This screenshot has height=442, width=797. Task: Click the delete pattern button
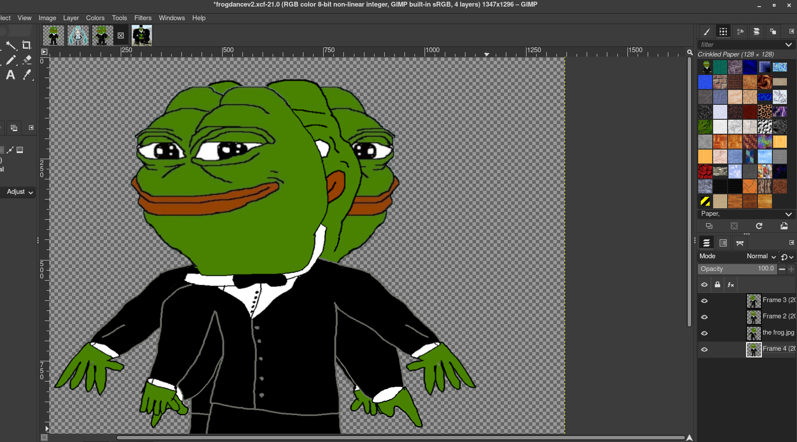click(734, 226)
